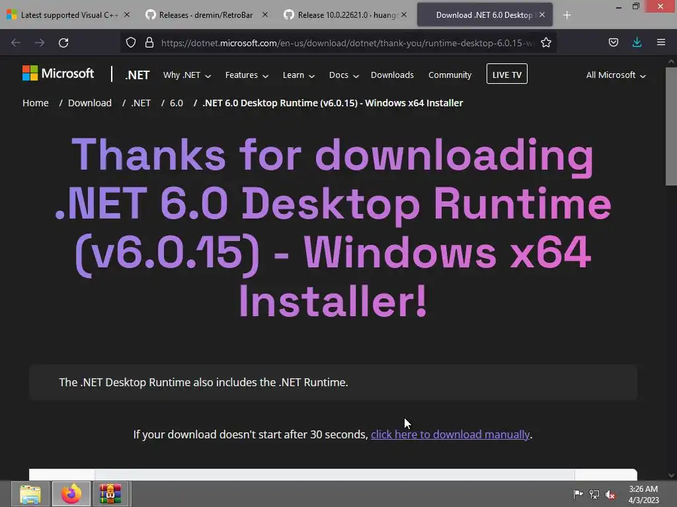Save page to Pocket icon
The height and width of the screenshot is (507, 677).
point(614,42)
